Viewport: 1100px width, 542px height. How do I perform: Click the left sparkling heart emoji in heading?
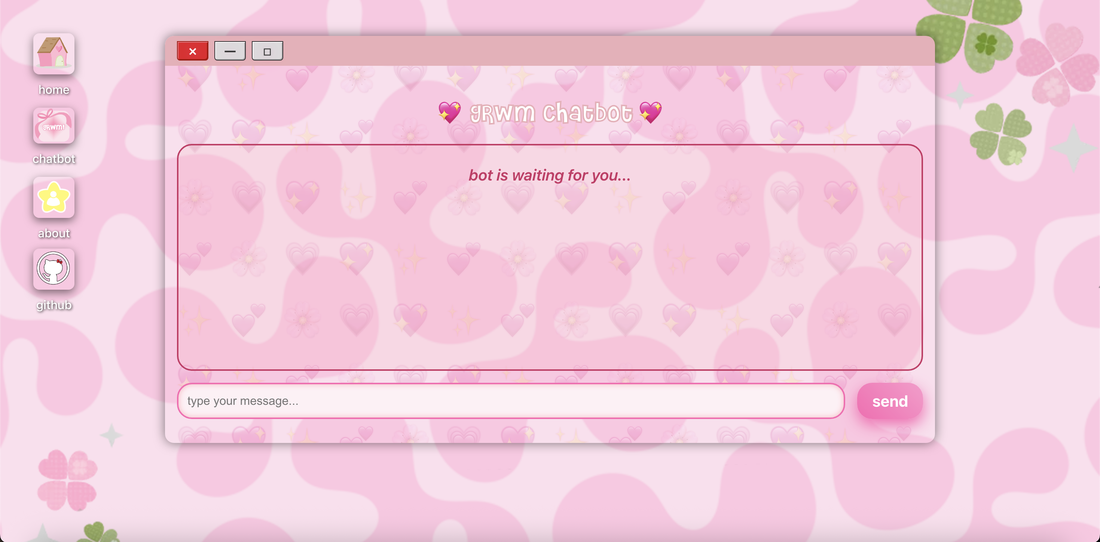449,113
